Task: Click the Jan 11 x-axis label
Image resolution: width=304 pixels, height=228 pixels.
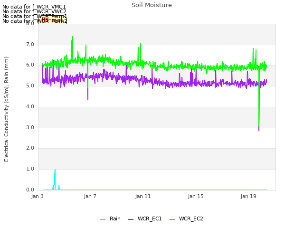Action: tap(143, 196)
